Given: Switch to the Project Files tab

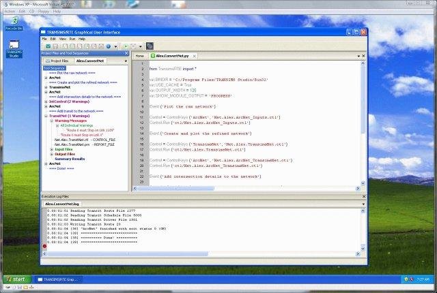Looking at the screenshot, I should pyautogui.click(x=57, y=61).
